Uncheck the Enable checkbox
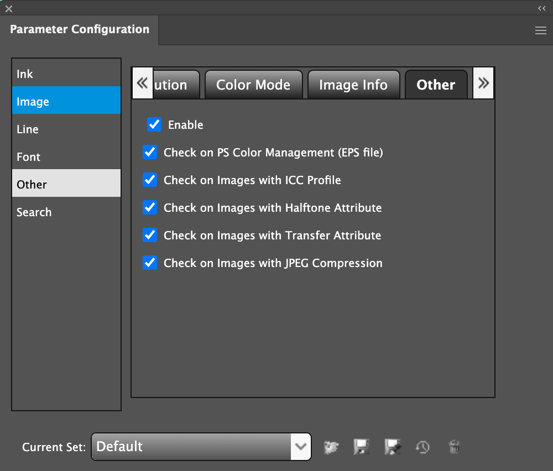Image resolution: width=553 pixels, height=471 pixels. [154, 124]
